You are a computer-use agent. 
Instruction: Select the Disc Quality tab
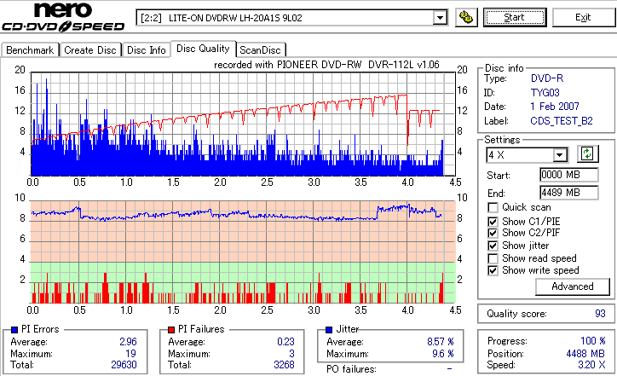click(203, 49)
